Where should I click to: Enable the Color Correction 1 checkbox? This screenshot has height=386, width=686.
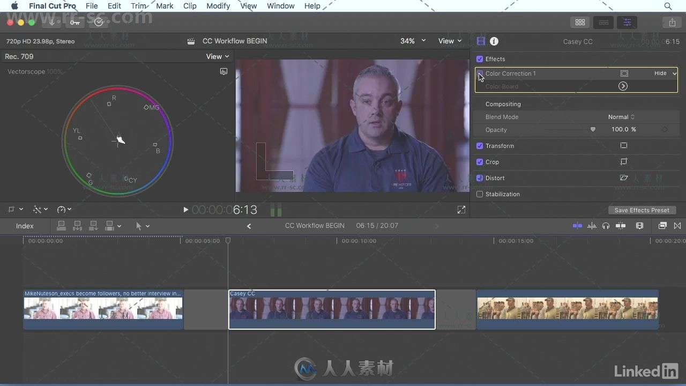pos(480,73)
